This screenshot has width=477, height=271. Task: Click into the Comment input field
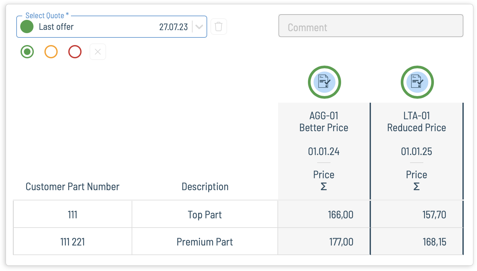(x=371, y=26)
